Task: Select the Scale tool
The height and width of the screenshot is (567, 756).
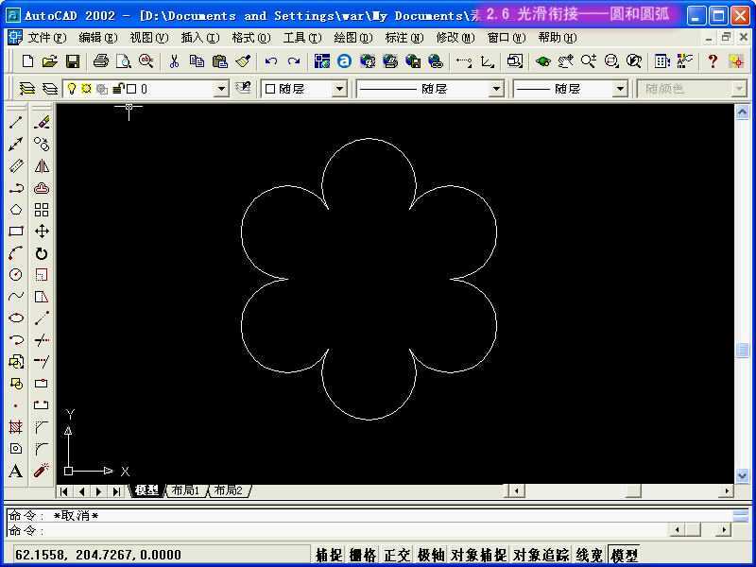Action: click(x=42, y=275)
